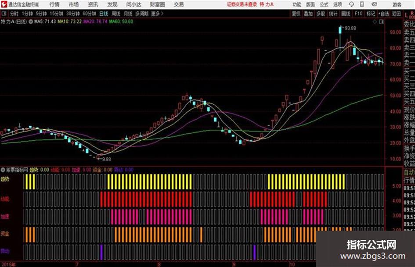Image resolution: width=415 pixels, height=267 pixels.
Task: Click the first purple 异动 signal bar
Action: pyautogui.click(x=101, y=252)
